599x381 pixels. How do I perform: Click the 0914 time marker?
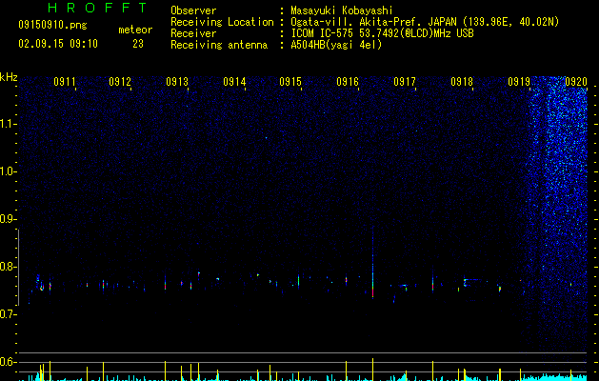234,81
